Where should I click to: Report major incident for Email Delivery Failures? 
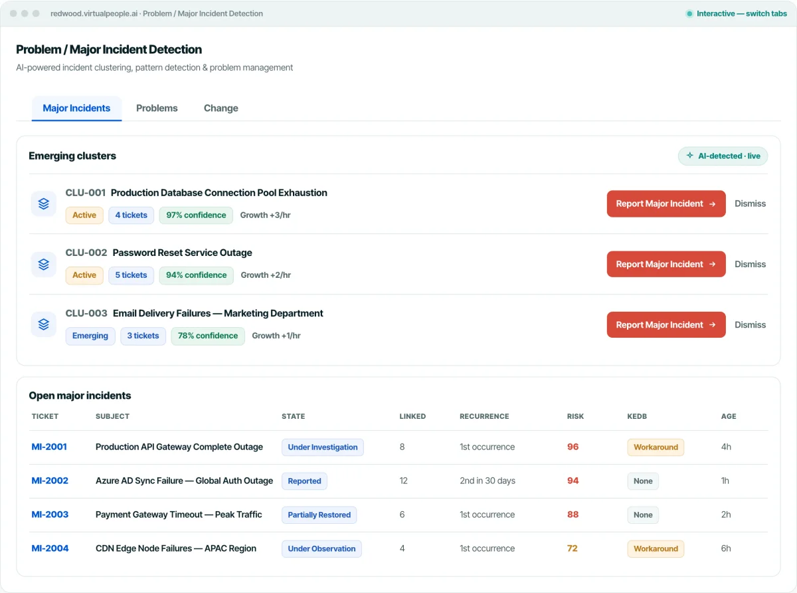coord(666,324)
